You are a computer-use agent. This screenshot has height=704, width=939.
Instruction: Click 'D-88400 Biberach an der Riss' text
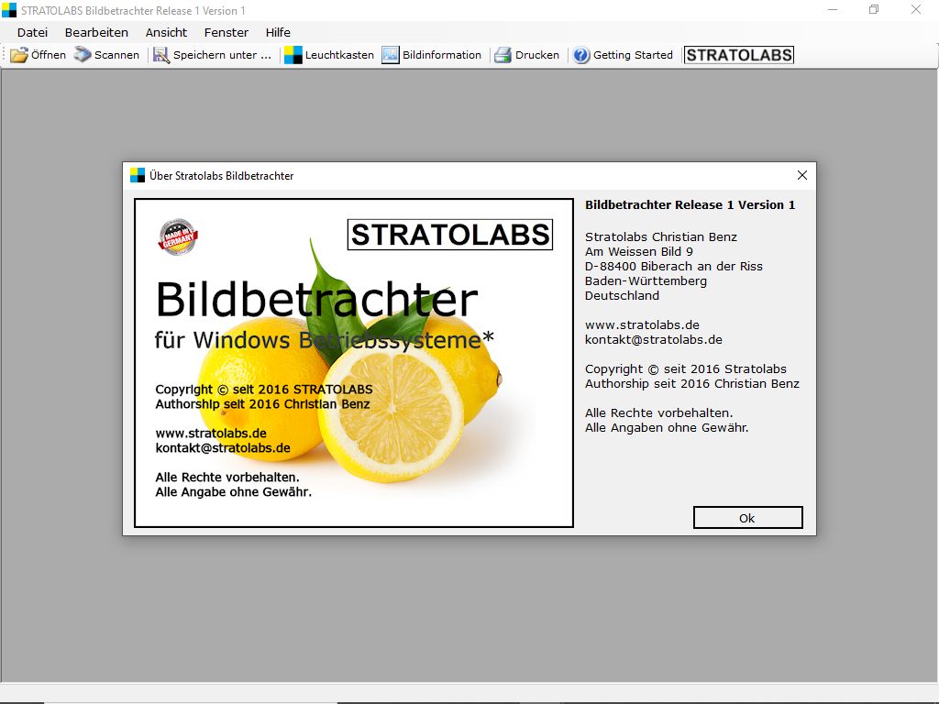[674, 267]
